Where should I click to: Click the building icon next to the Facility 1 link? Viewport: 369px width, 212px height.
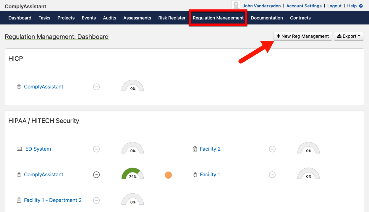pyautogui.click(x=195, y=175)
